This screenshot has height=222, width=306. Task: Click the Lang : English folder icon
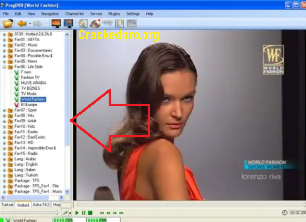10,164
